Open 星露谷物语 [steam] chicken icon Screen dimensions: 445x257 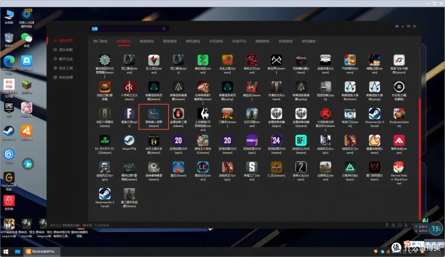click(x=374, y=140)
